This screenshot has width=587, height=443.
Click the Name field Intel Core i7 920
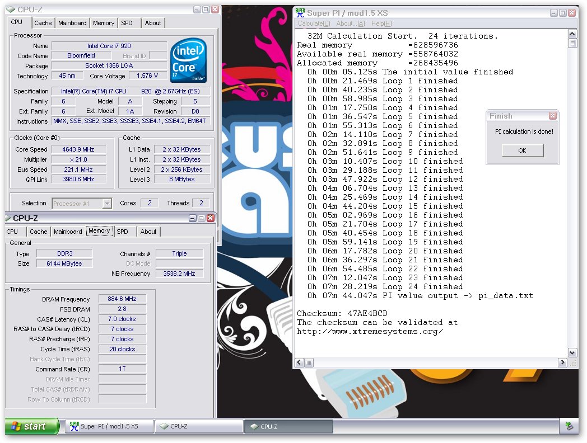tap(109, 46)
